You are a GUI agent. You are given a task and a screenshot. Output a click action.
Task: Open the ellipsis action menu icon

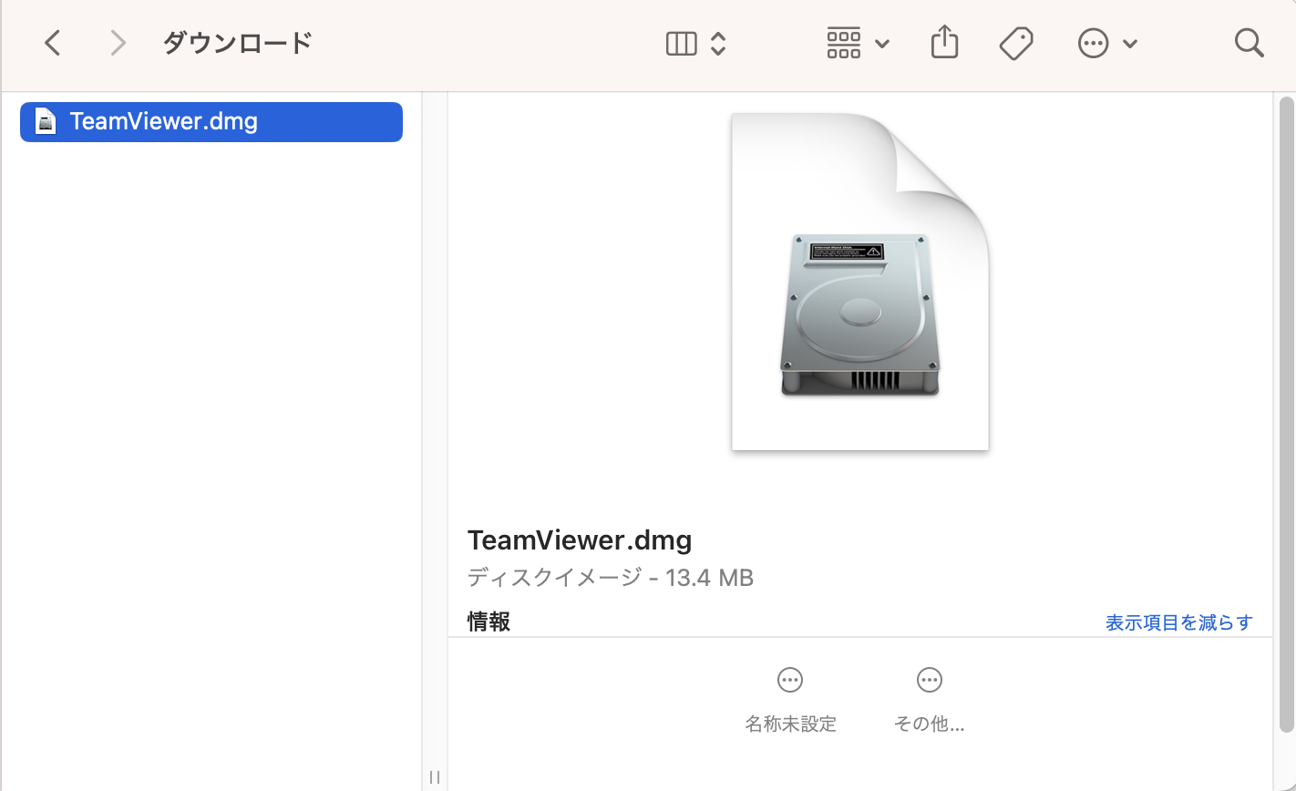pyautogui.click(x=1092, y=44)
